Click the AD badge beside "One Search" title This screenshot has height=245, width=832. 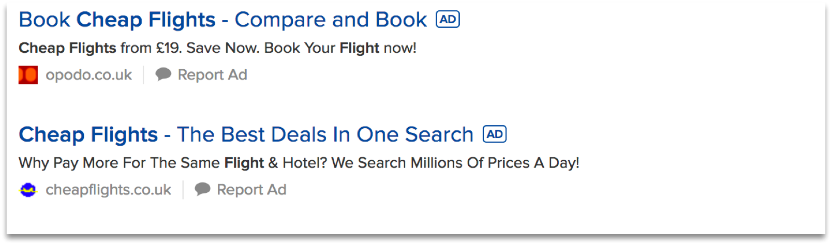click(x=494, y=134)
